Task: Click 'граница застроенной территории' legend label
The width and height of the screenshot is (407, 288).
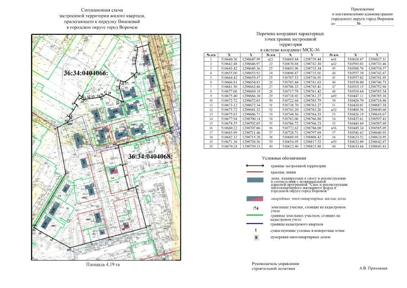Action: click(x=298, y=166)
